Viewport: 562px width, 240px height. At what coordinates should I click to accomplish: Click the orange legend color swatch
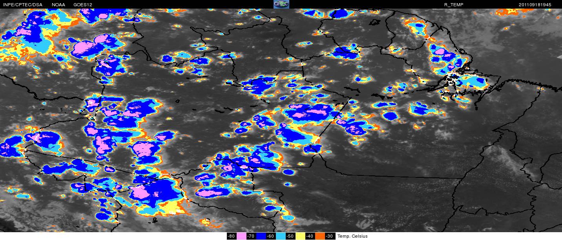pyautogui.click(x=320, y=236)
